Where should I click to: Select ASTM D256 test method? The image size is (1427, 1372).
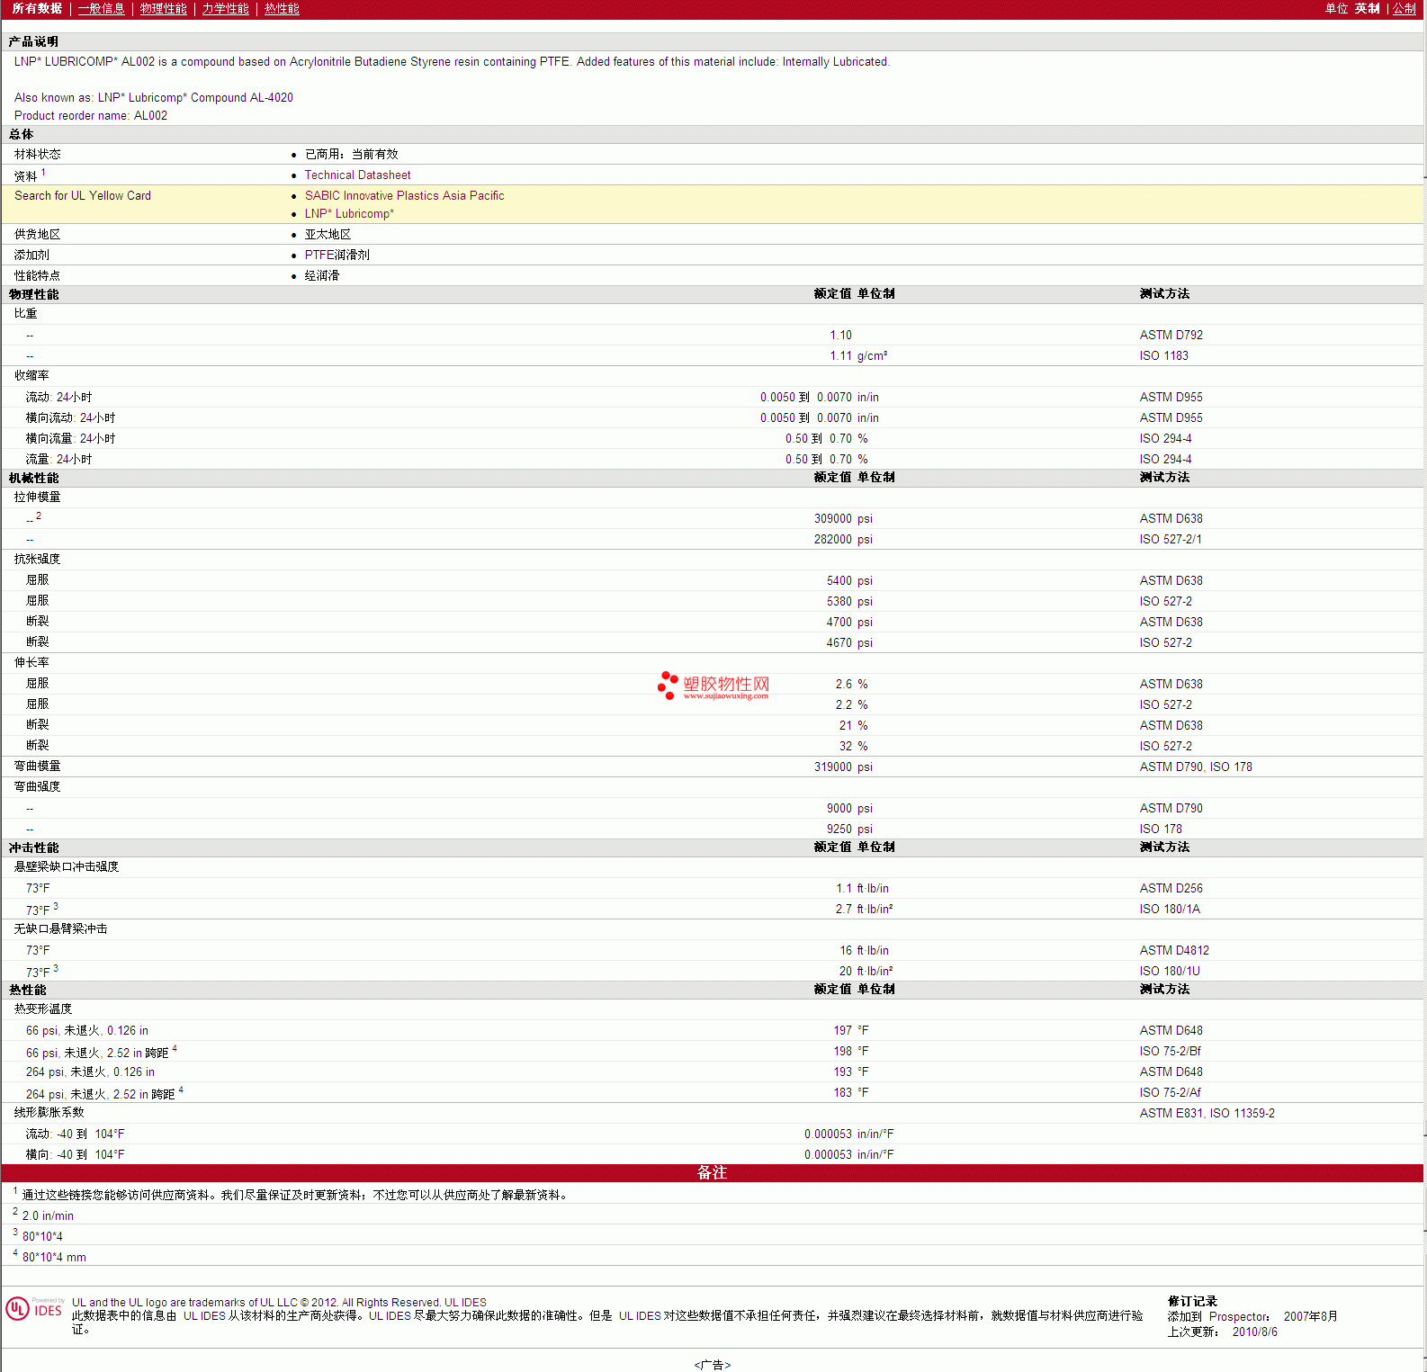click(x=1171, y=889)
